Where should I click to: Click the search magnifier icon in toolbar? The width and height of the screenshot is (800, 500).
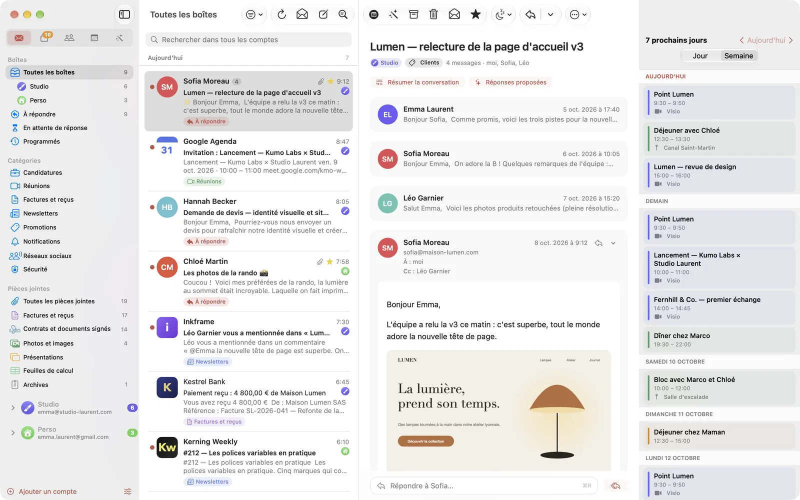coord(343,14)
